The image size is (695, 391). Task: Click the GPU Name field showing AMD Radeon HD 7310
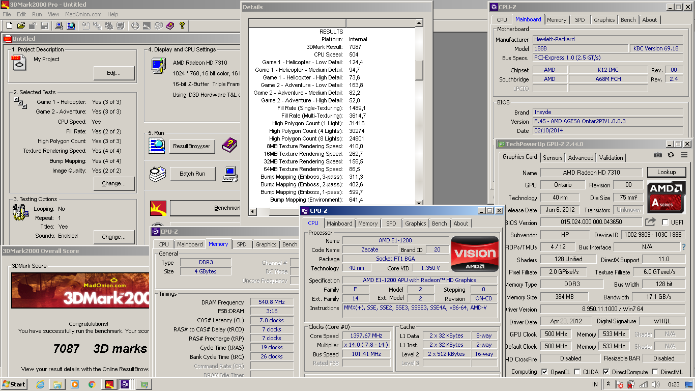coord(591,173)
